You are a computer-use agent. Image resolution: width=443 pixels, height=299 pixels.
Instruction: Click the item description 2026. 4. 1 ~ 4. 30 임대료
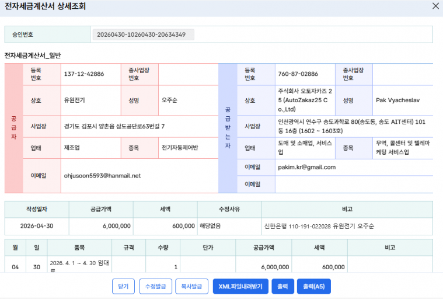[79, 266]
